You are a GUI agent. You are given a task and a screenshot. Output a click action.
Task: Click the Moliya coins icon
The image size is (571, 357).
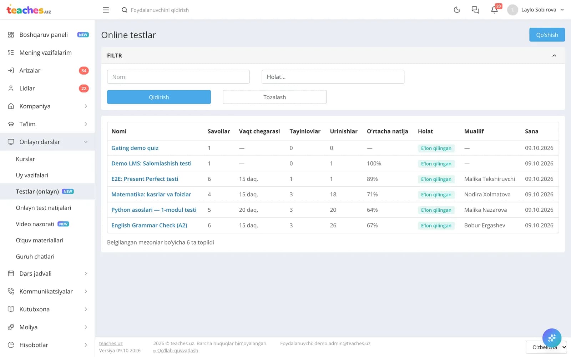(x=11, y=327)
